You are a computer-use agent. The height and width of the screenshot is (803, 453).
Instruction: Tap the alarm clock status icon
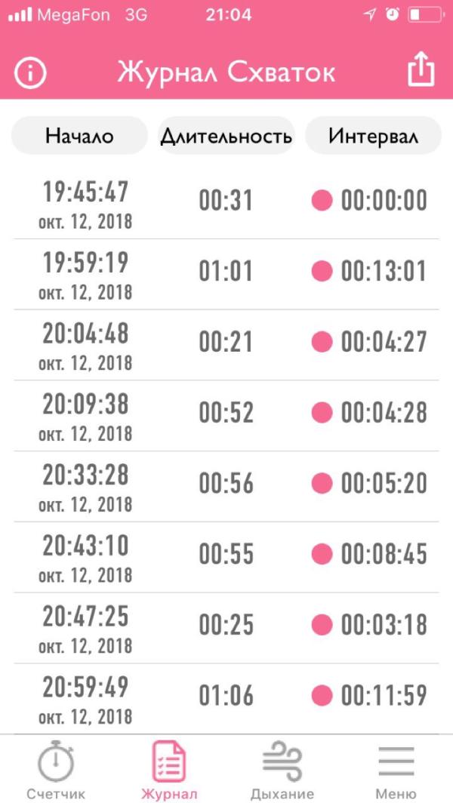pyautogui.click(x=393, y=15)
